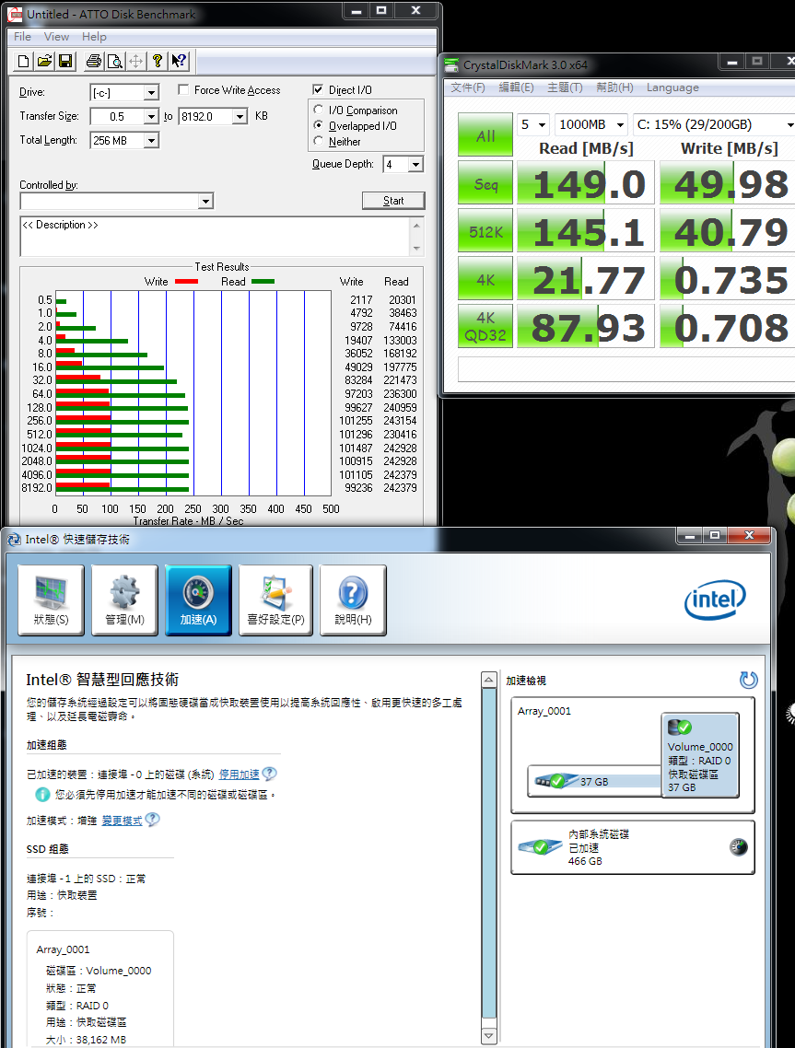Enable the Force Write Access checkbox
The width and height of the screenshot is (795, 1048).
tap(183, 89)
